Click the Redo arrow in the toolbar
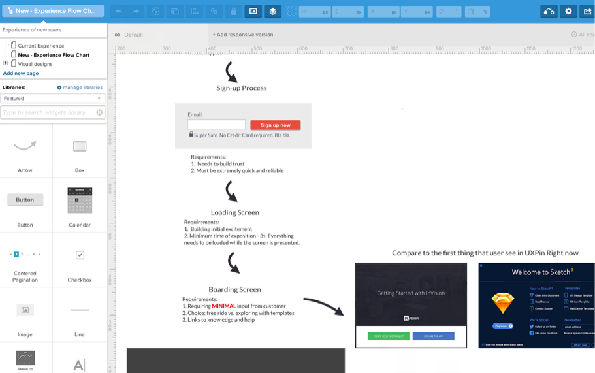 point(136,11)
